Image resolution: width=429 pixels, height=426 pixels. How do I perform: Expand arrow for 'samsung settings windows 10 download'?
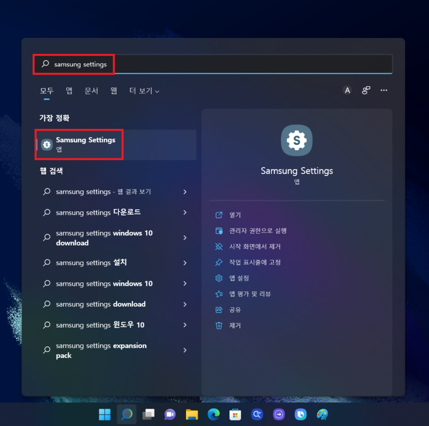coord(185,238)
